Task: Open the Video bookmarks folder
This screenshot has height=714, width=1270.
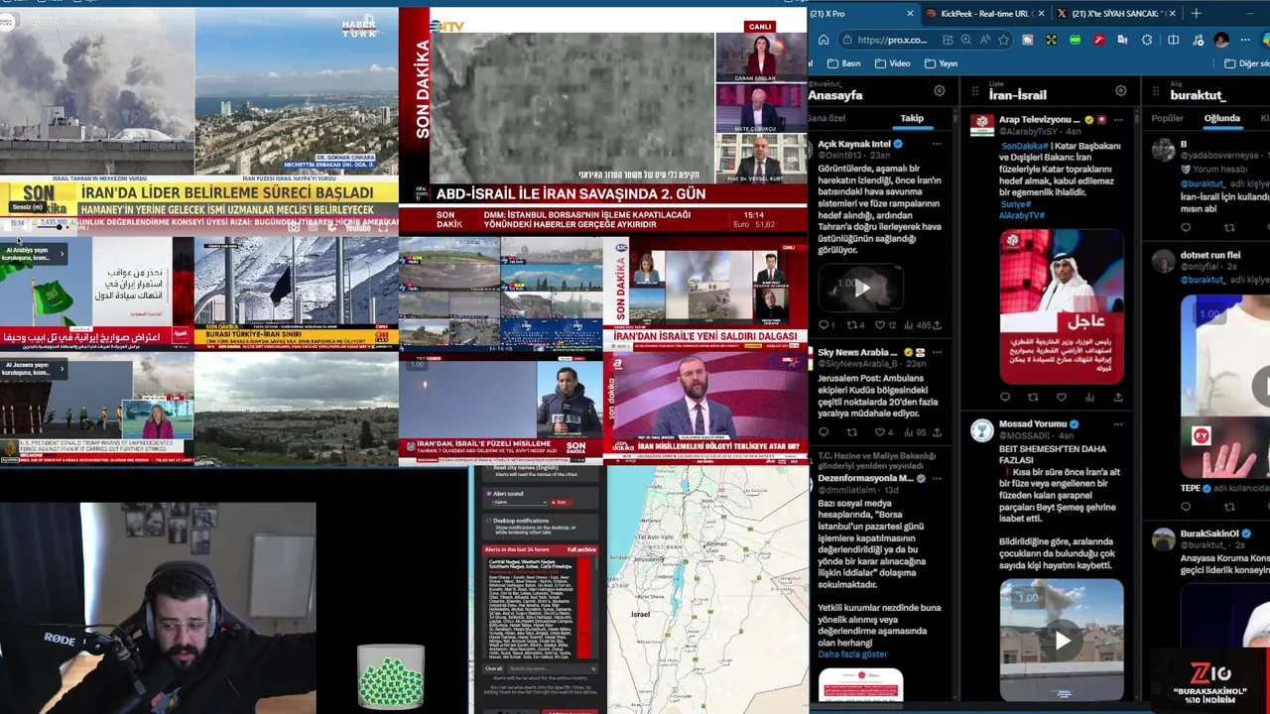Action: pos(892,63)
